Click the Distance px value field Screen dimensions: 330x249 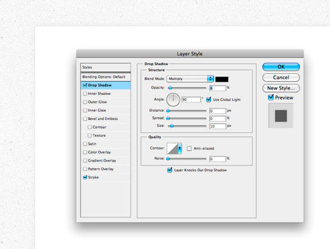[218, 111]
